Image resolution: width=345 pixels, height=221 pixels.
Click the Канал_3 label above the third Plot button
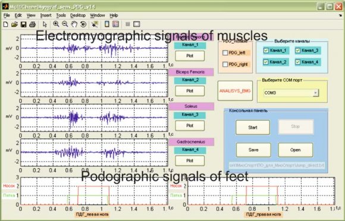[x=190, y=115]
